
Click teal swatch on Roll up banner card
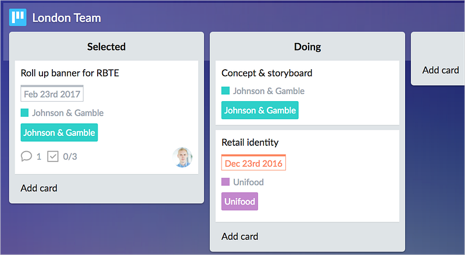pos(24,113)
